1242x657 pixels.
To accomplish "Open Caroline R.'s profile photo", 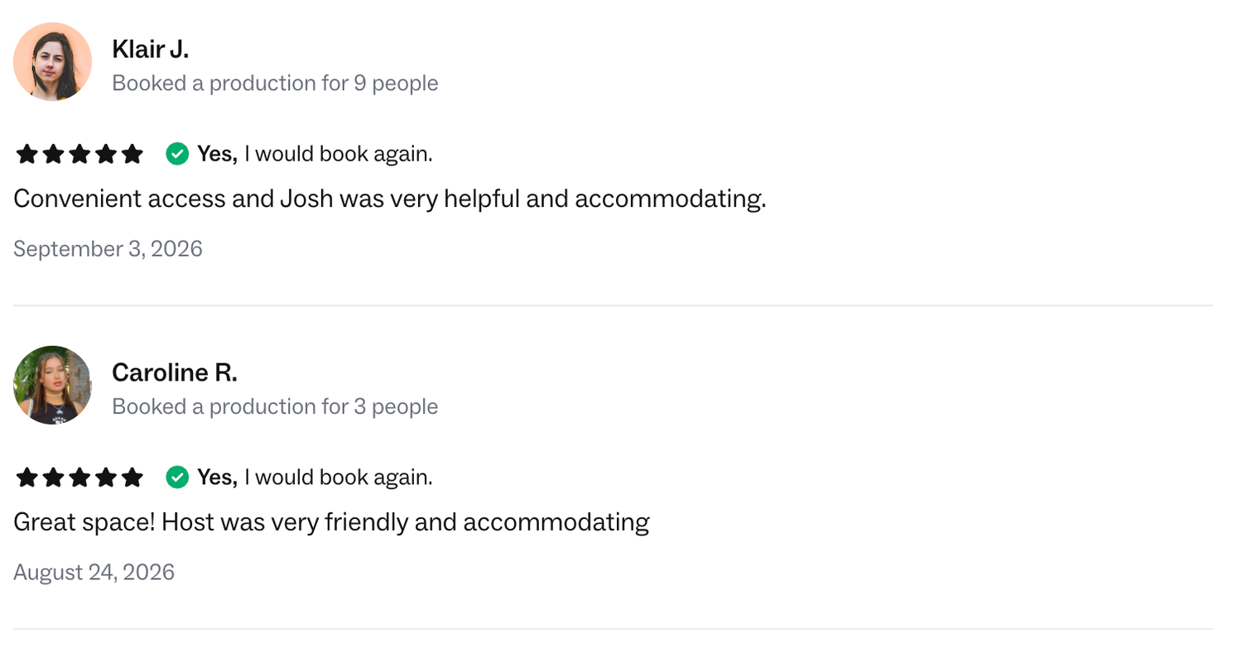I will [53, 386].
